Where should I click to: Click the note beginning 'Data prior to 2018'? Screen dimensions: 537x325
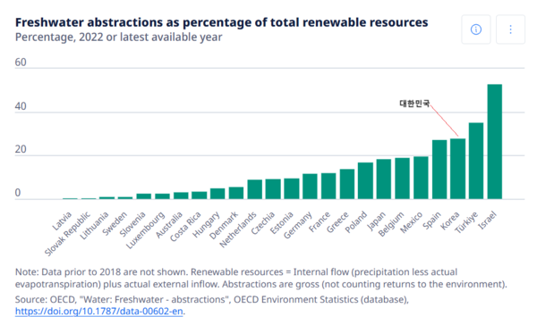coord(261,279)
